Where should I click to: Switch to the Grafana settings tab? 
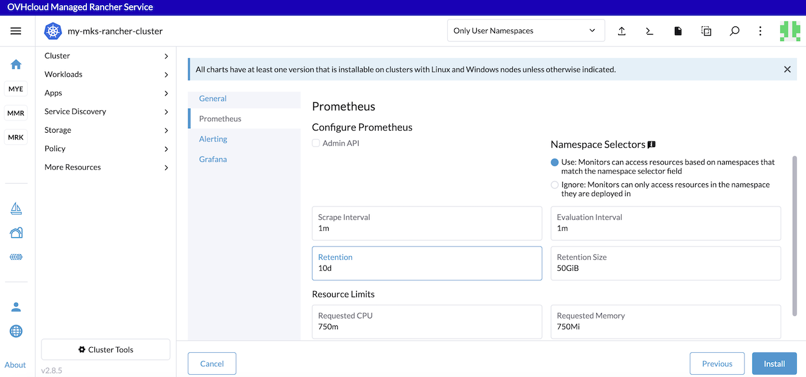coord(212,159)
